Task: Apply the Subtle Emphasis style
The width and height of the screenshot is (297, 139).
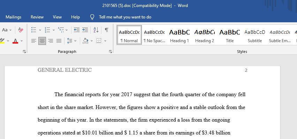Action: pyautogui.click(x=280, y=35)
